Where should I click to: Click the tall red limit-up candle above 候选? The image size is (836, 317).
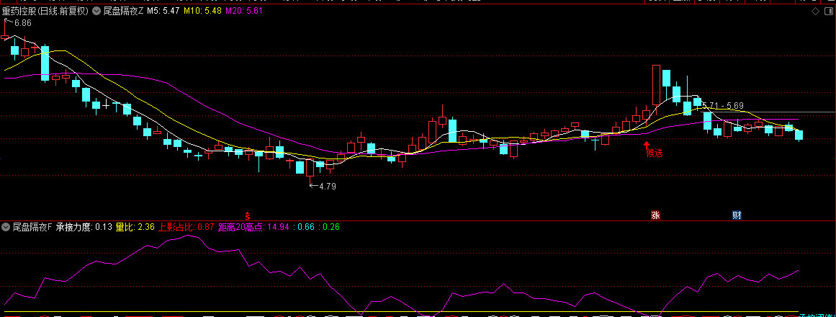(x=656, y=85)
